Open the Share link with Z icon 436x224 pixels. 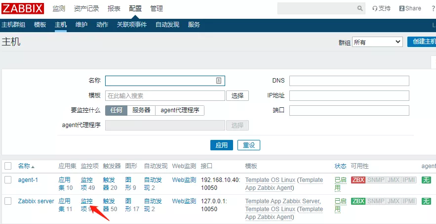(410, 8)
